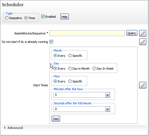The width and height of the screenshot is (149, 136).
Task: Choose Specific under Month
Action: click(70, 56)
